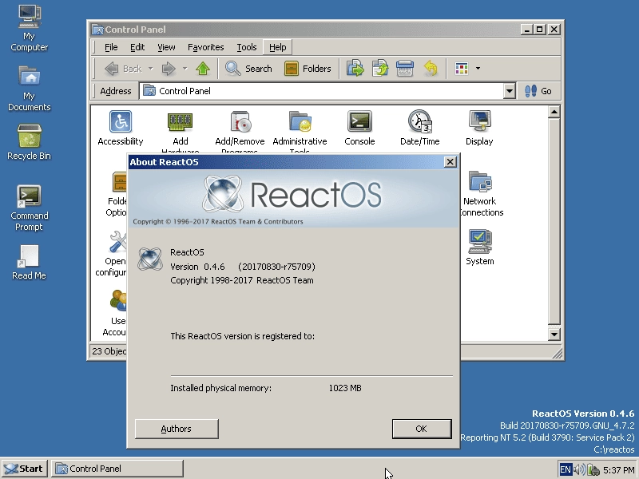Click the ReactOS logo icon in About dialog
The height and width of the screenshot is (479, 639).
150,258
